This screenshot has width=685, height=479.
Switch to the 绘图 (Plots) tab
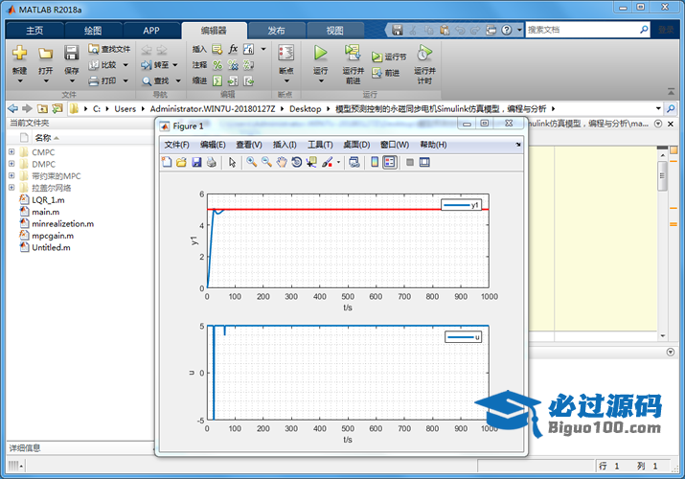tap(93, 31)
